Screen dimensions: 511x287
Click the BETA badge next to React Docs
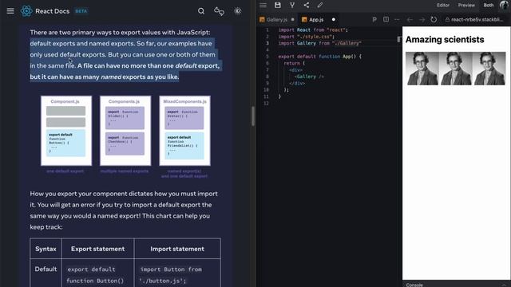coord(81,11)
